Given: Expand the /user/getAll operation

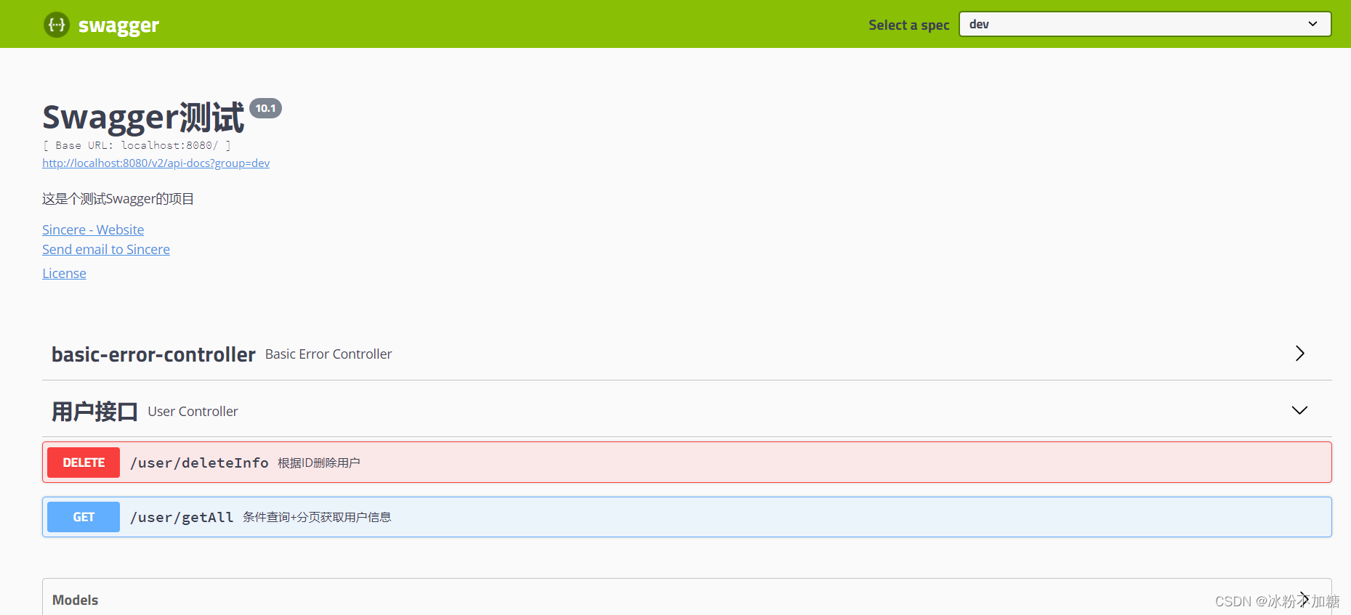Looking at the screenshot, I should coord(687,517).
